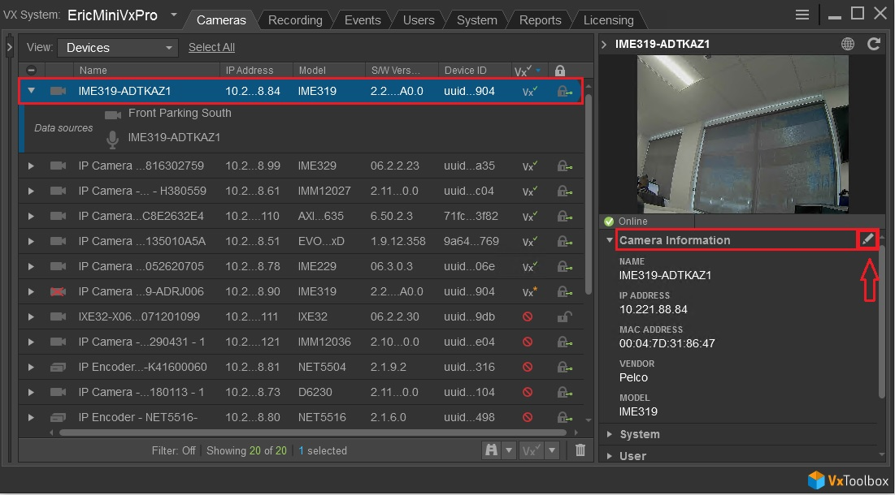This screenshot has width=895, height=495.
Task: Select the IP Encoder - NET5516- row
Action: (302, 417)
